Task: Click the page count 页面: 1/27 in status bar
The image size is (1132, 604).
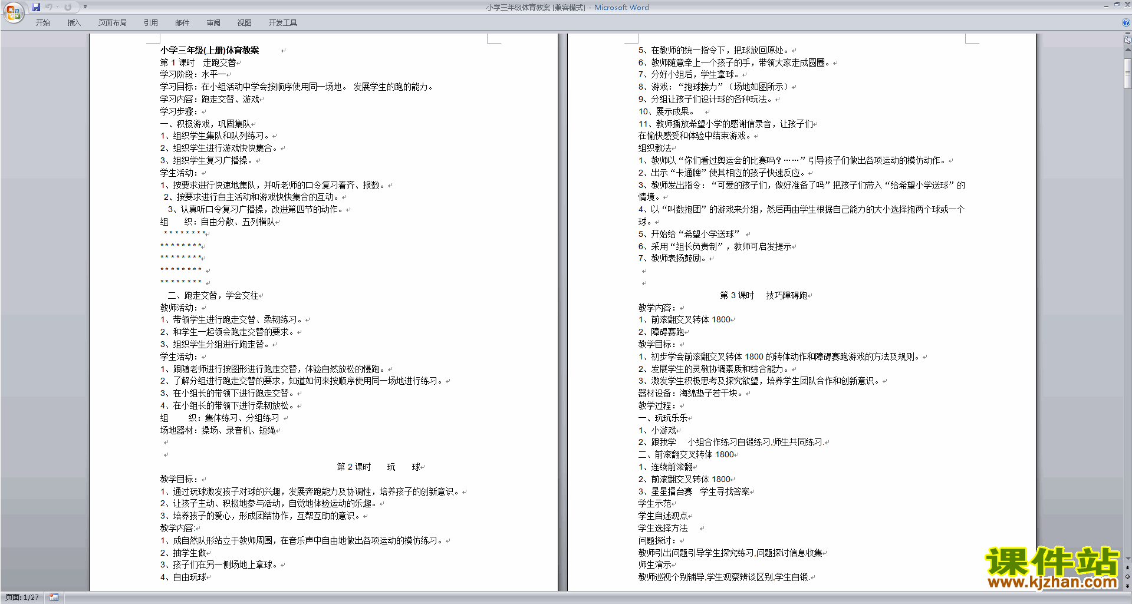Action: pyautogui.click(x=22, y=598)
